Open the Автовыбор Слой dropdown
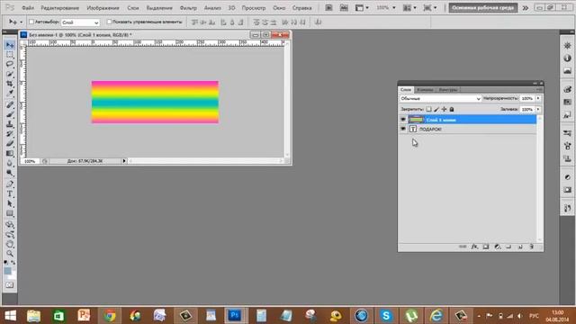Viewport: 576px width, 324px height. pos(80,22)
